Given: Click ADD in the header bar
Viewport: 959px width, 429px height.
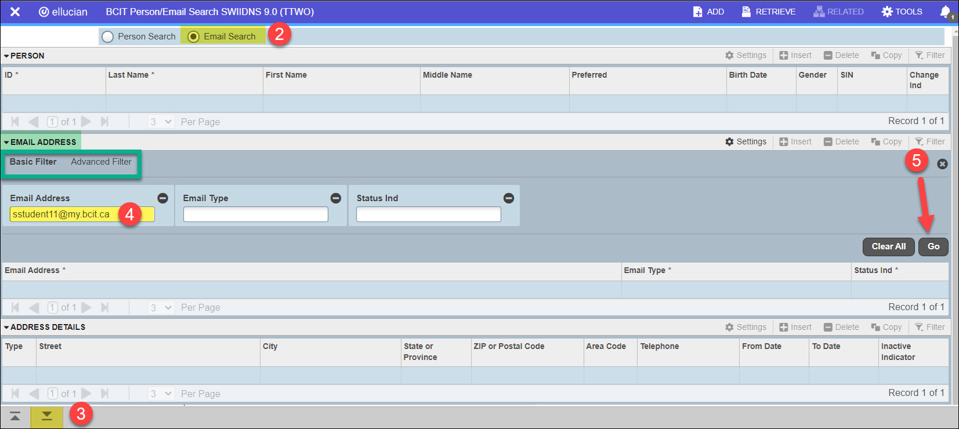Looking at the screenshot, I should (x=708, y=12).
